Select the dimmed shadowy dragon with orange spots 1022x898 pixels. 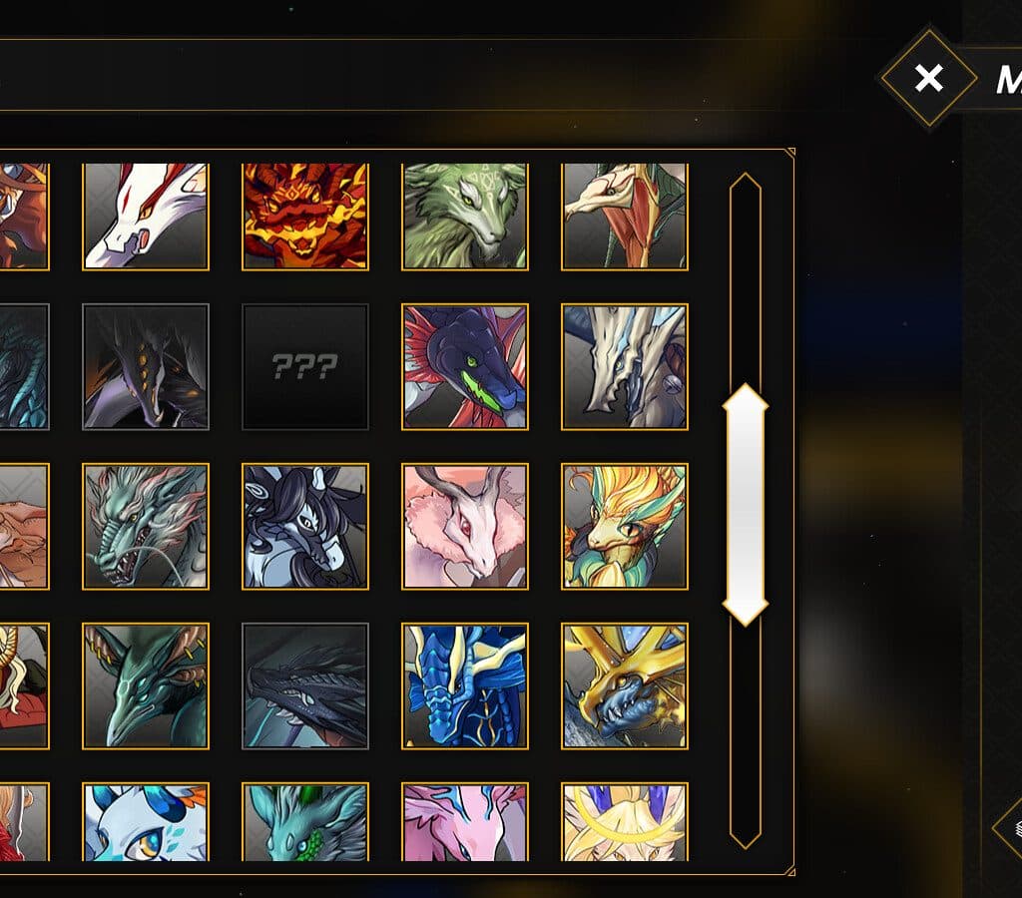tap(146, 367)
